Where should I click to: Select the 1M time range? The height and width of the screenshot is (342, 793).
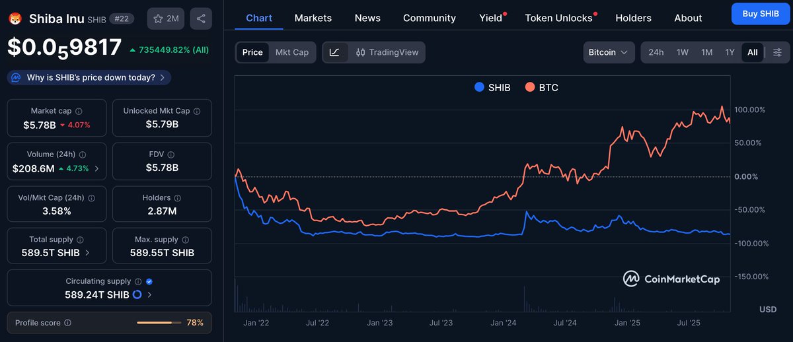(x=707, y=52)
